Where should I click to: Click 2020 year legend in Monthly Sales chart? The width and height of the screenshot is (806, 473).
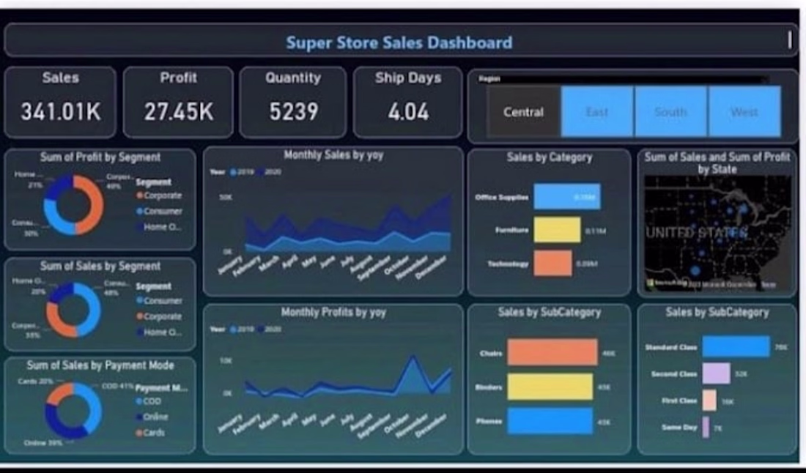click(269, 172)
